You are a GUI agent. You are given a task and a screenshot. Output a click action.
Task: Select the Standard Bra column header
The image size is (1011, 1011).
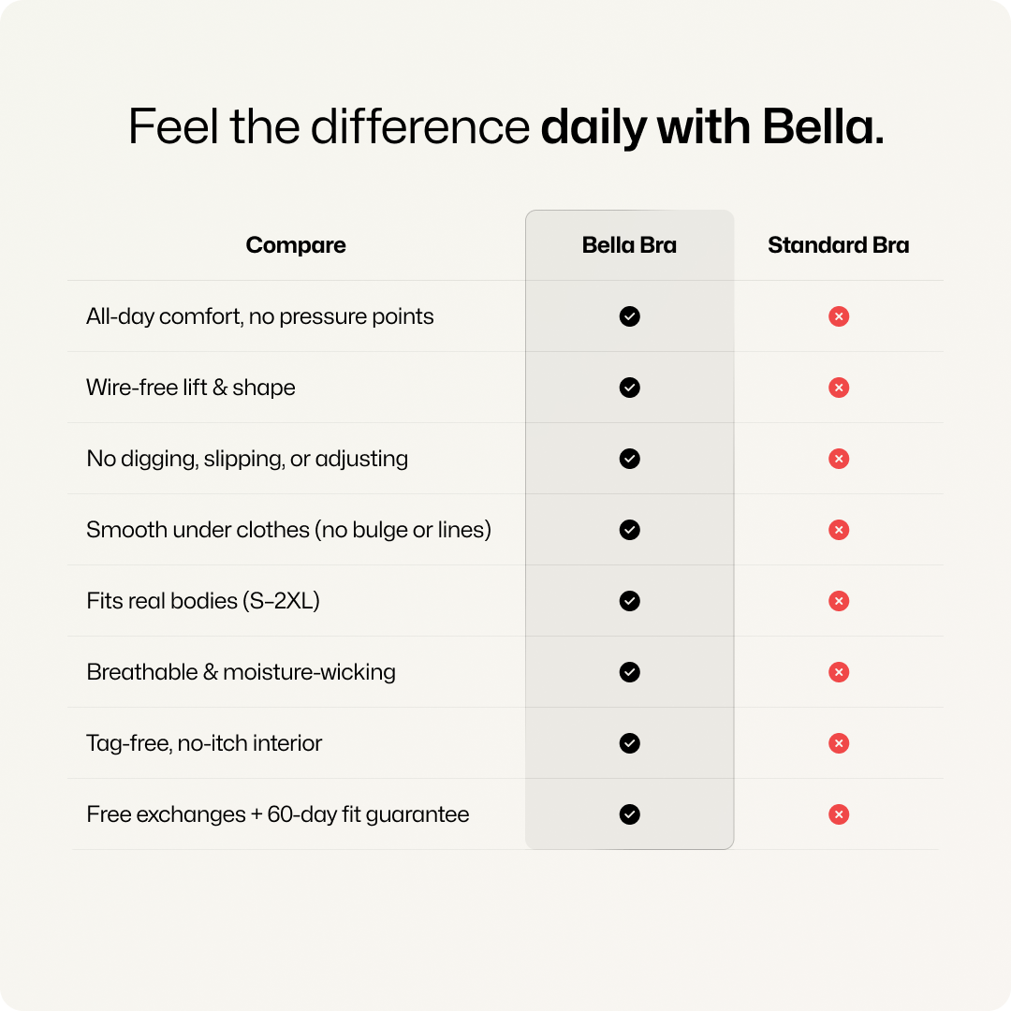point(838,245)
